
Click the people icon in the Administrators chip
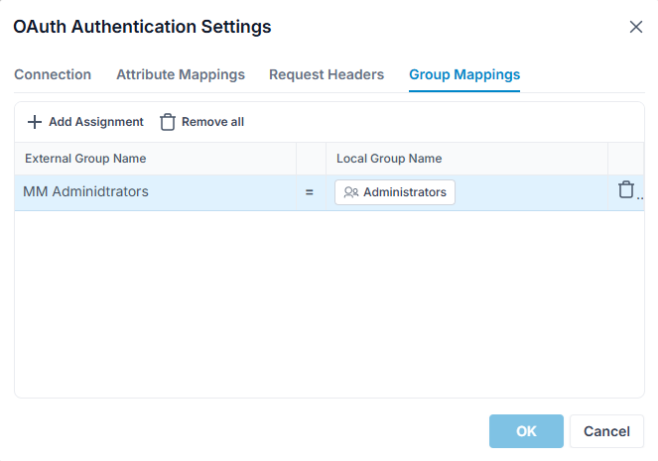(x=350, y=192)
